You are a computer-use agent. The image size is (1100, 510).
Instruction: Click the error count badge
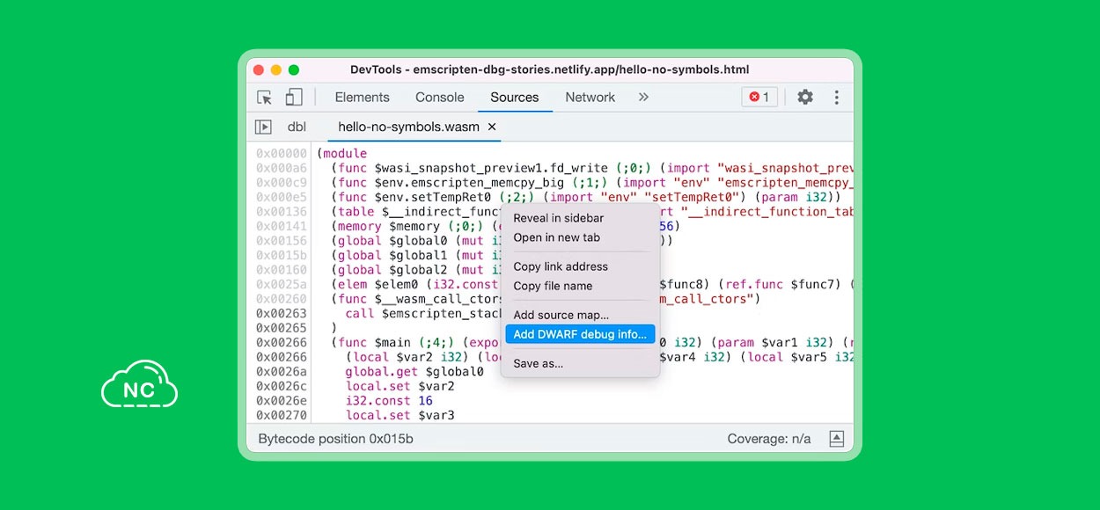(759, 98)
